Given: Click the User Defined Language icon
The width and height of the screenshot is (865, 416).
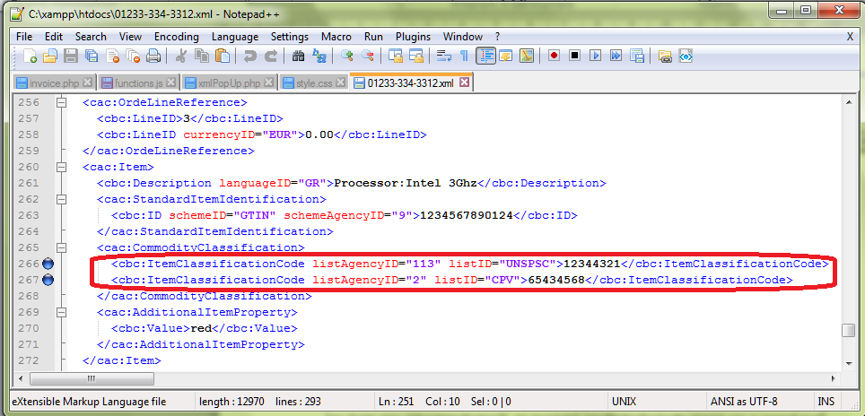Looking at the screenshot, I should tap(506, 56).
